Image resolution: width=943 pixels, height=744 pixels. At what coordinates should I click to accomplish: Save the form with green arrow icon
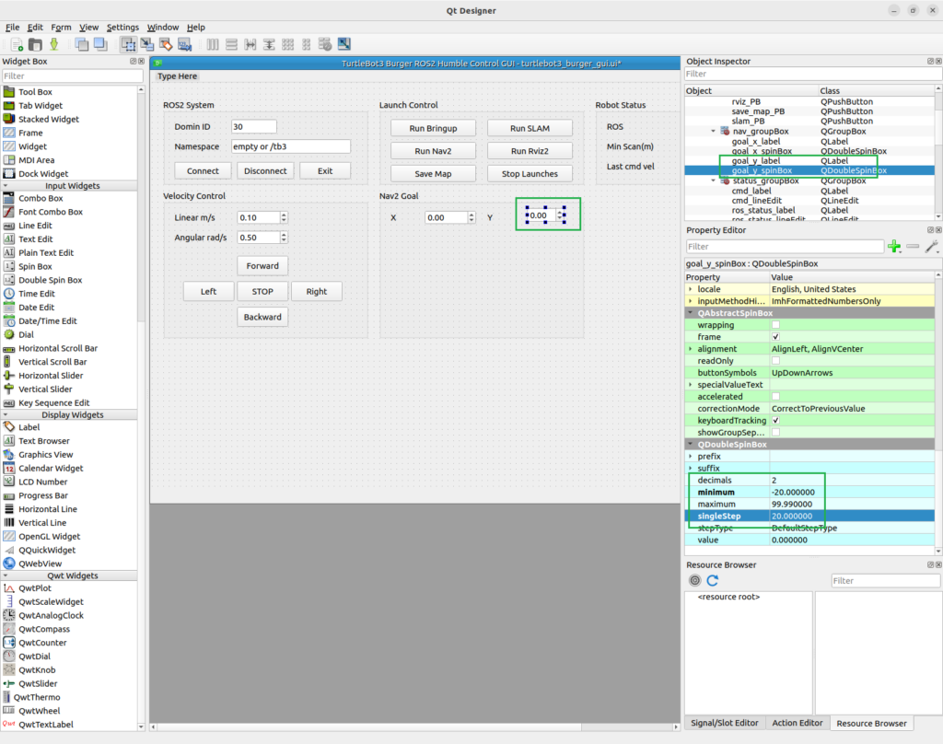[54, 44]
